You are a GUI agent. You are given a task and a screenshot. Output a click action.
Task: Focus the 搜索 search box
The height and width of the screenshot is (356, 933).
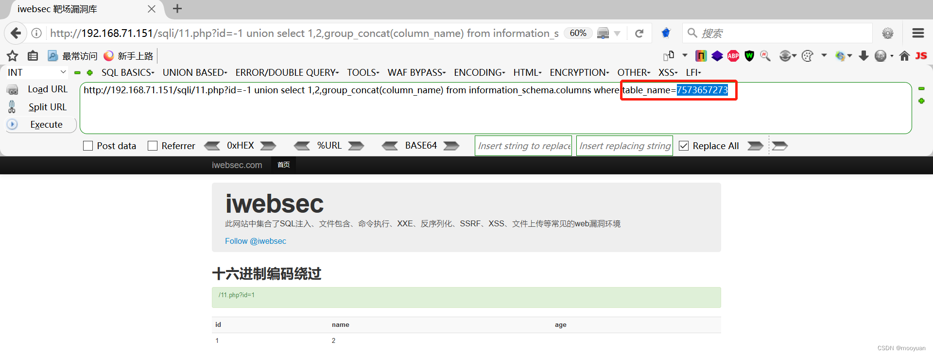point(777,33)
